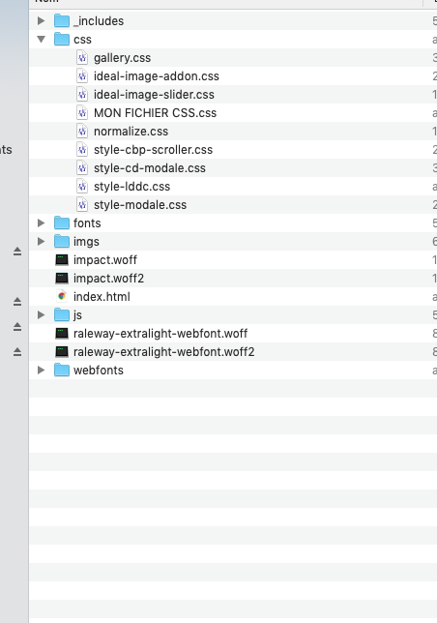
Task: Expand the js folder triangle
Action: coord(41,314)
